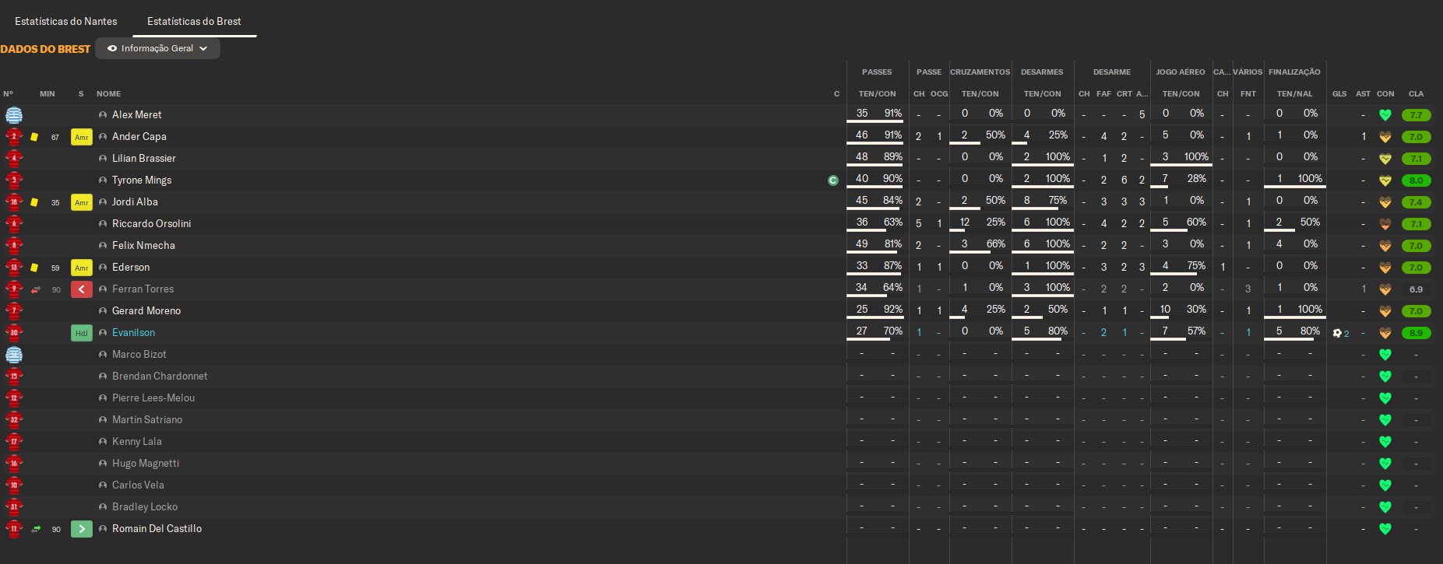Click the DADOS DO BREST heading
Screen dimensions: 1443x564
(x=45, y=49)
